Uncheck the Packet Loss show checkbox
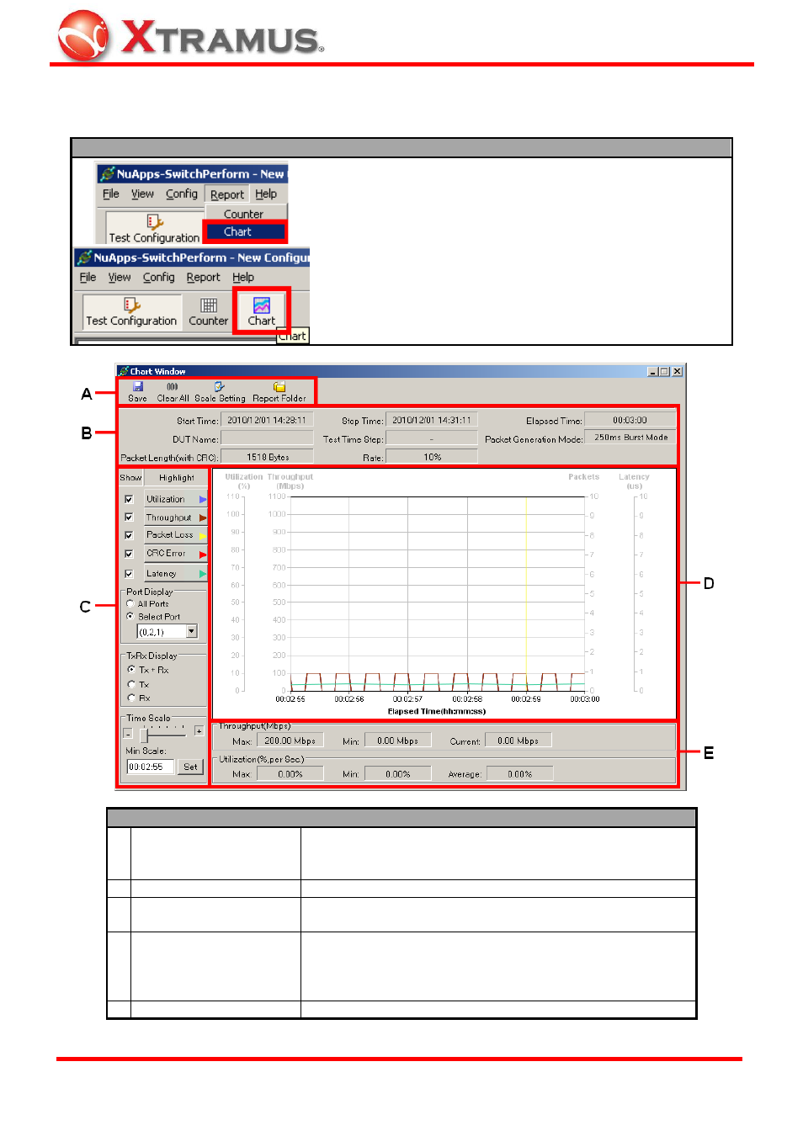 (129, 535)
